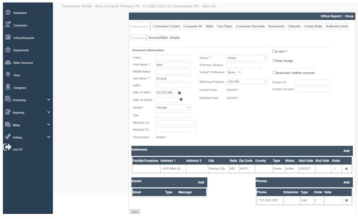Click the 4101 Main St address cell

tap(173, 169)
